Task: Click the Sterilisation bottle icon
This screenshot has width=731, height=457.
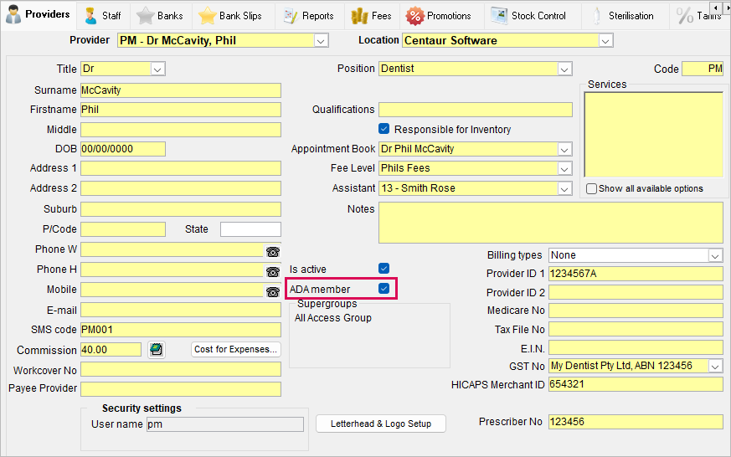Action: pos(596,16)
